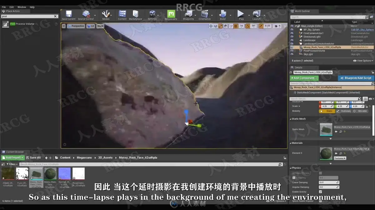Toggle scale snapping in the viewport toolbar
Viewport: 375px width, 210px height.
click(261, 26)
